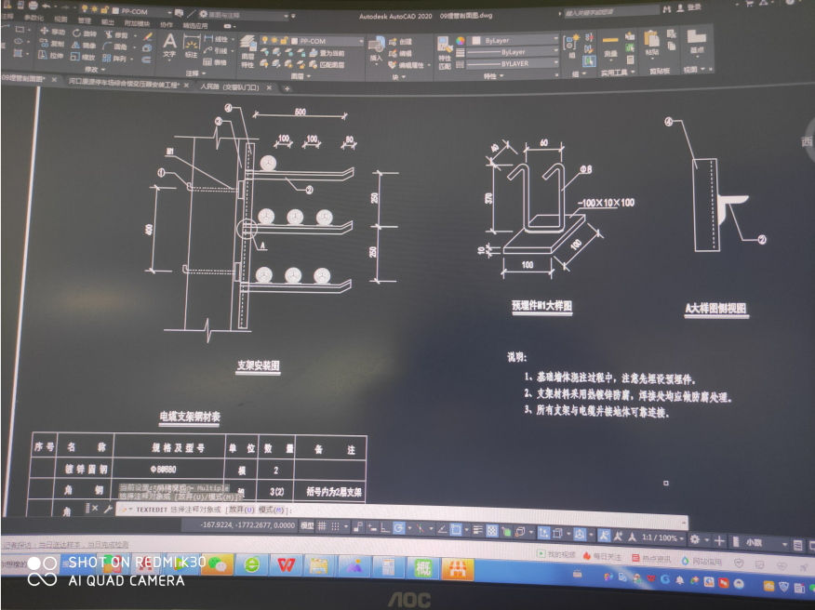Open the ByLayer object color dropdown
Viewport: 815px width, 610px height.
[x=514, y=40]
